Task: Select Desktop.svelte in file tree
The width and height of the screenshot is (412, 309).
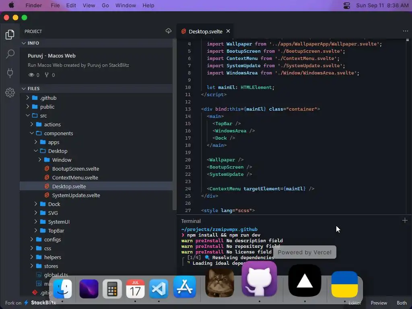Action: tap(97, 186)
